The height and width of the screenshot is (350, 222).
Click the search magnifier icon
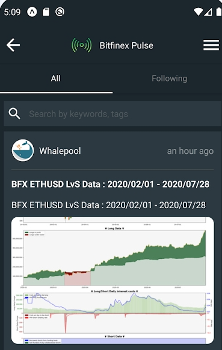pyautogui.click(x=14, y=113)
